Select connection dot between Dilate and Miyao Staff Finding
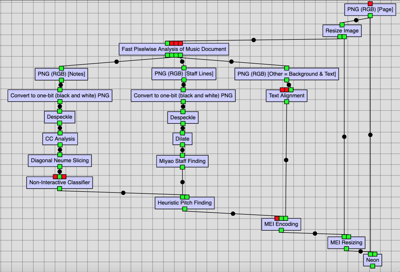 tap(182, 150)
